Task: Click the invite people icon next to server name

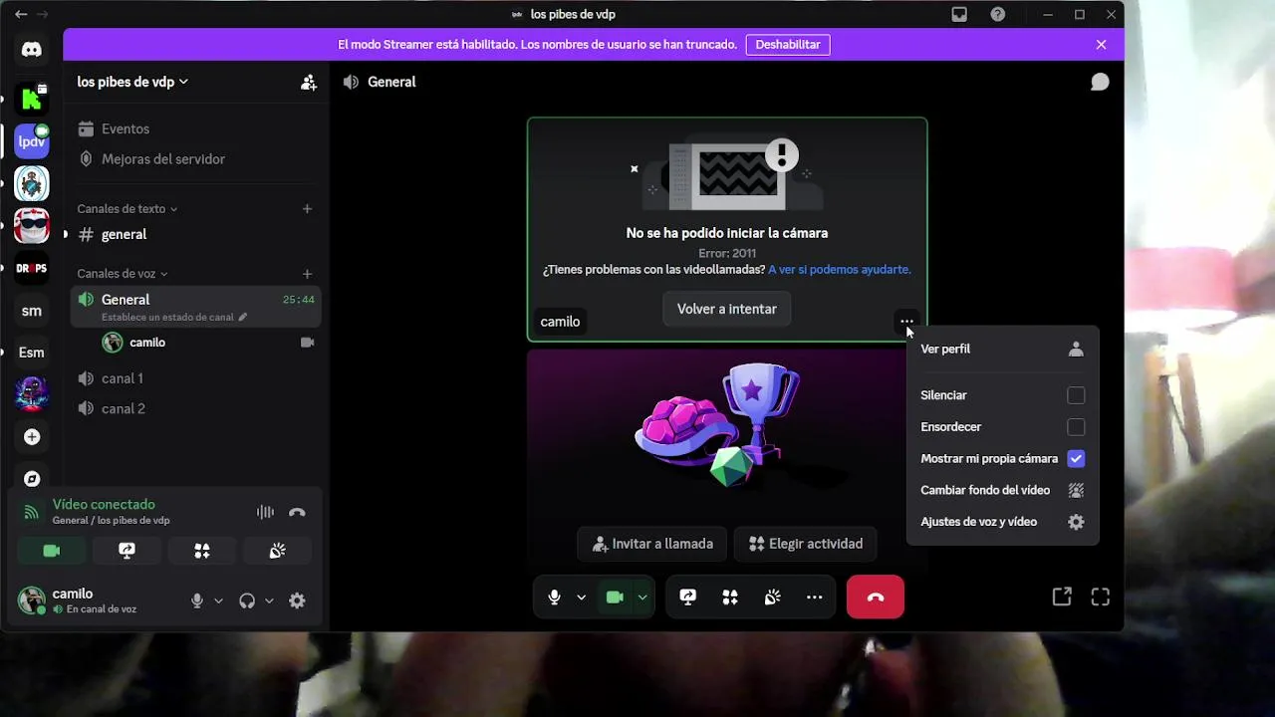Action: point(309,83)
